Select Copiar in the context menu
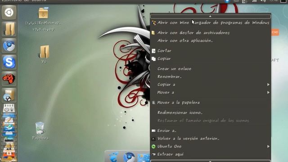288x162 pixels. [211, 58]
